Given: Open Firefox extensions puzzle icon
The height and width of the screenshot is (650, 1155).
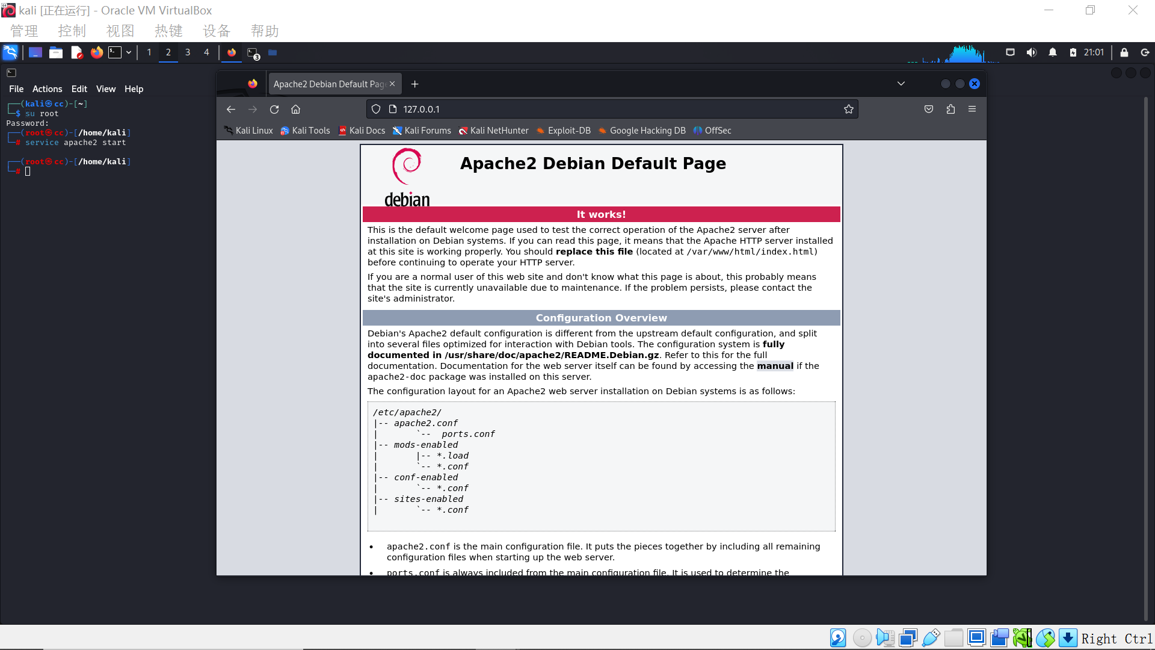Looking at the screenshot, I should click(950, 109).
